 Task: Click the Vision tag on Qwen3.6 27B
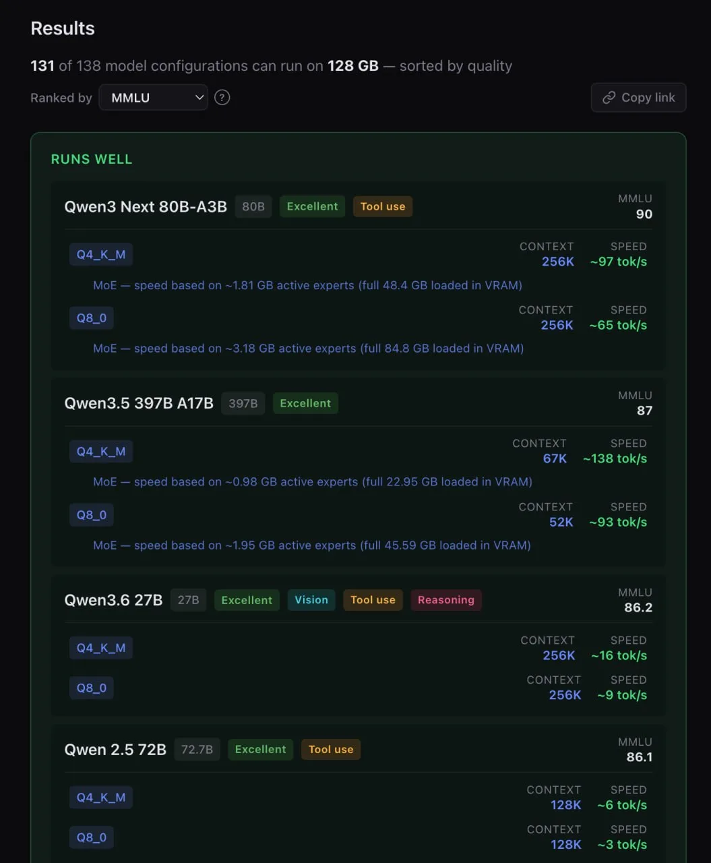click(311, 600)
